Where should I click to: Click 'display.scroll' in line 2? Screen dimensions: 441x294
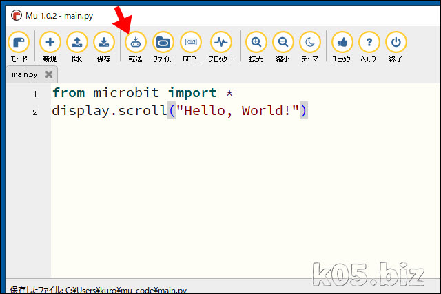pos(110,110)
